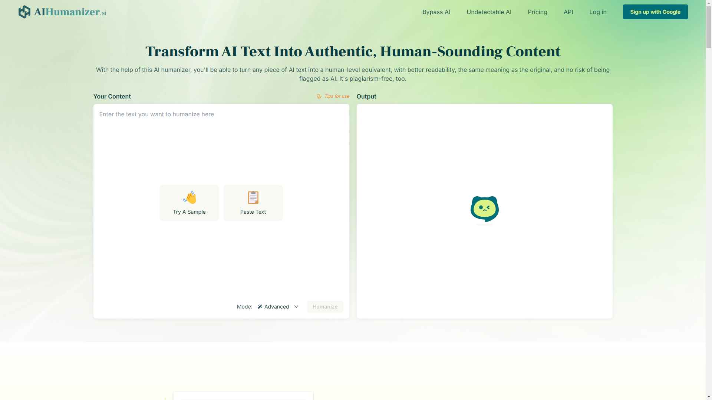The width and height of the screenshot is (712, 400).
Task: Go to Undetectable AI page
Action: (x=489, y=12)
